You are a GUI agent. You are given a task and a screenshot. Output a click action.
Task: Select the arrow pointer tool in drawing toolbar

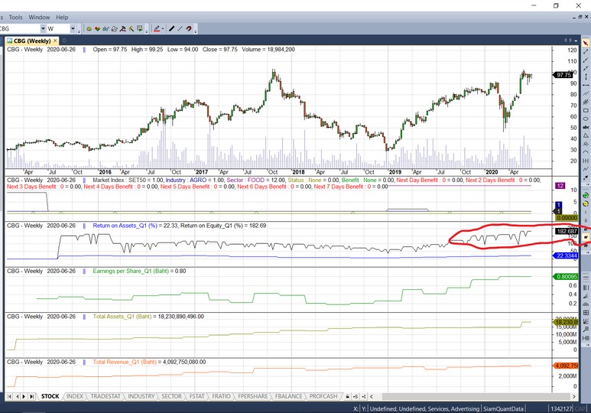(x=586, y=44)
